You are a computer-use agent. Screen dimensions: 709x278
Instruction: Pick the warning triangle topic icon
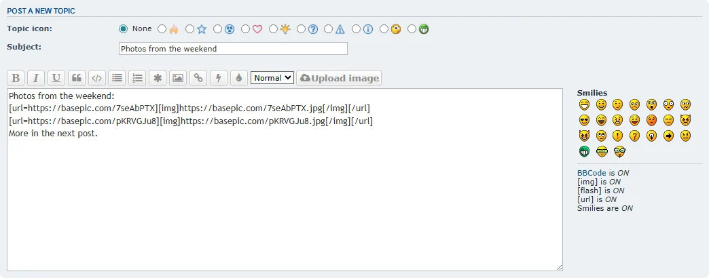328,29
